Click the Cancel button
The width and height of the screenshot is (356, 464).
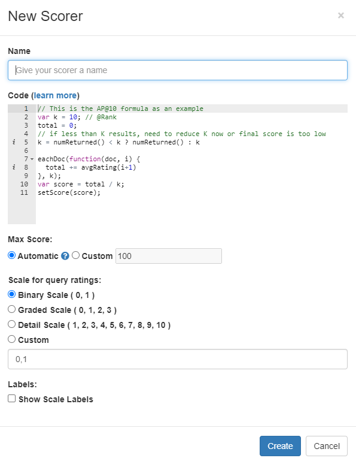pos(327,446)
